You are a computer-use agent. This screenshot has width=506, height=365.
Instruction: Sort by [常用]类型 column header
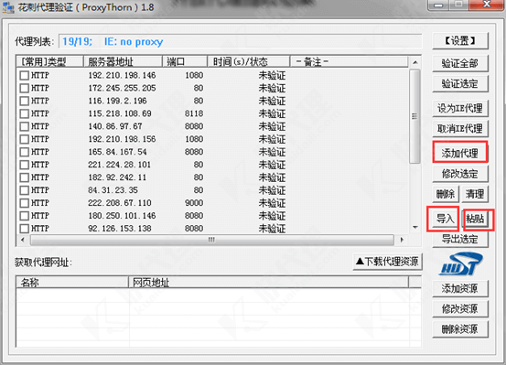pyautogui.click(x=49, y=61)
